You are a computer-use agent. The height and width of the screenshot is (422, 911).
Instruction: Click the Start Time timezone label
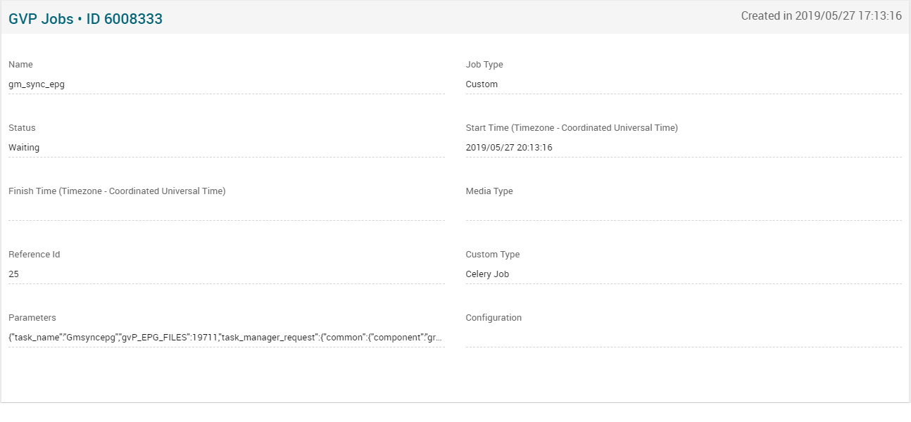tap(572, 128)
